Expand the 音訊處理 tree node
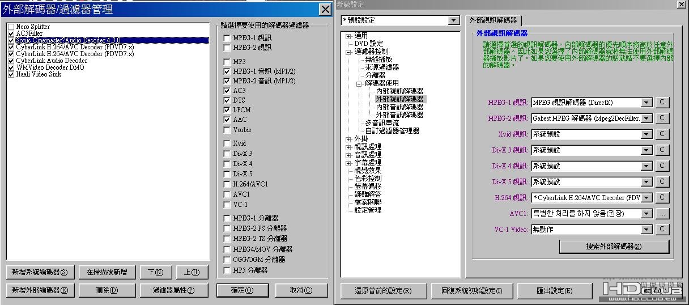689x305 pixels. pyautogui.click(x=348, y=155)
